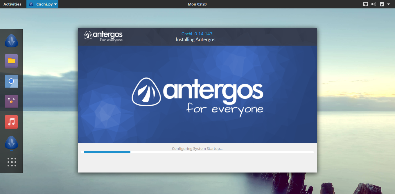
Task: Open the Cnchi.py application menu
Action: coord(42,4)
